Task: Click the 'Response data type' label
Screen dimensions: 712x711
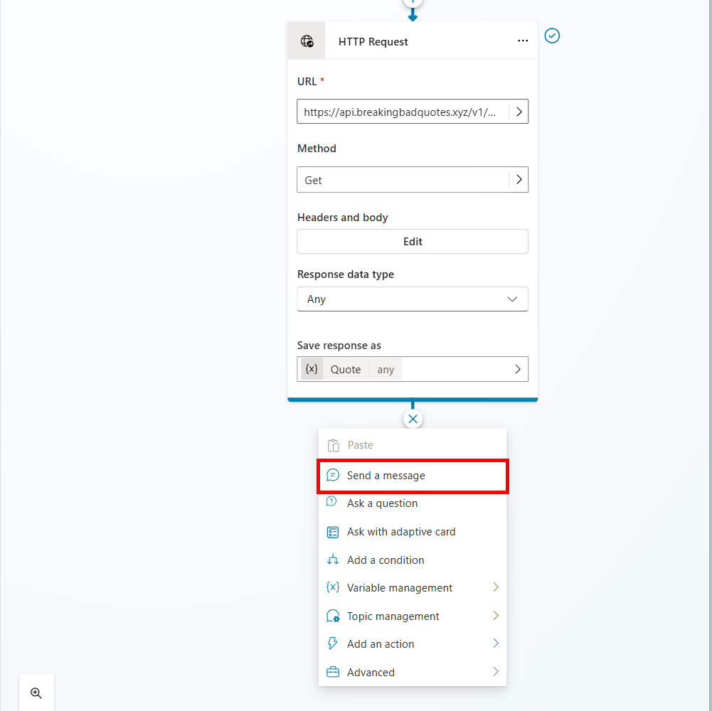Action: point(345,274)
